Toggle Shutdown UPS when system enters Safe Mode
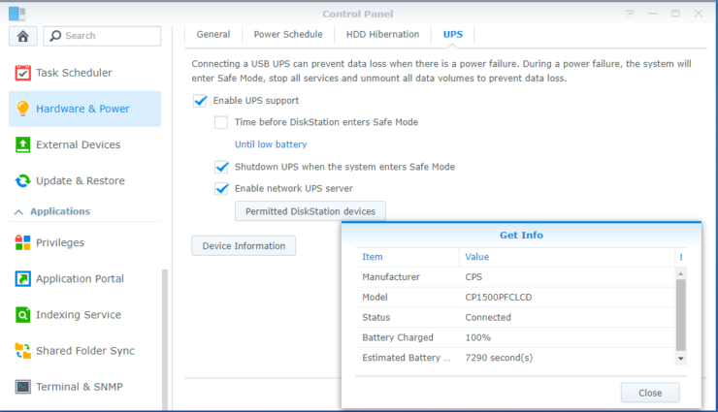718x412 pixels. (221, 167)
